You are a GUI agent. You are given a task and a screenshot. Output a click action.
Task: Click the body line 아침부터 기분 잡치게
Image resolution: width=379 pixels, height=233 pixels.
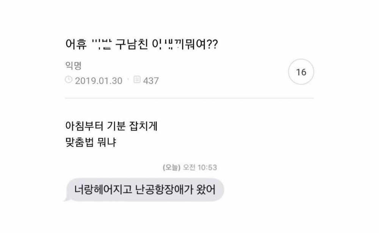(108, 126)
